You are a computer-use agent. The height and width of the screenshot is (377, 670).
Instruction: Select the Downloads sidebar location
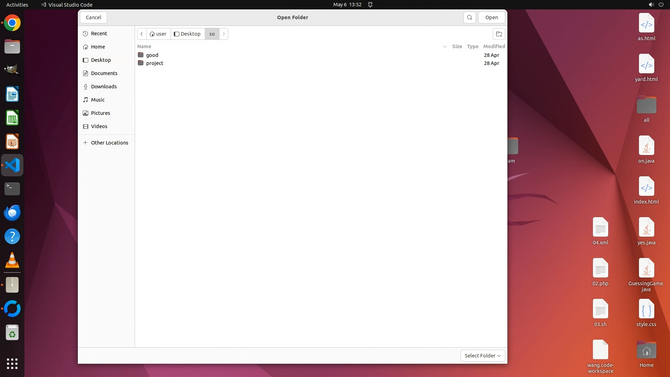[104, 87]
